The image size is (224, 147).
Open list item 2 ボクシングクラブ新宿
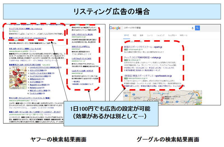[37, 71]
